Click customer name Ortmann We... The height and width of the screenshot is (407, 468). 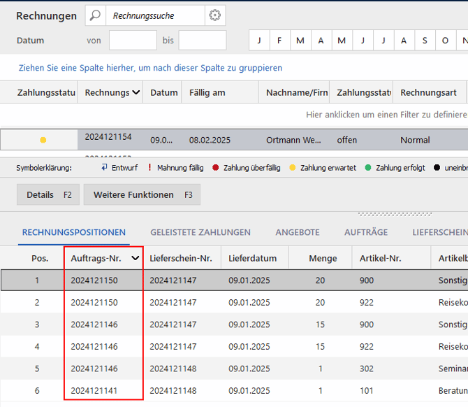point(293,140)
